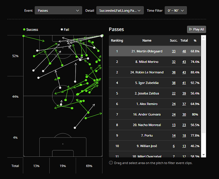
Task: Select the Portu player row
Action: [147, 135]
